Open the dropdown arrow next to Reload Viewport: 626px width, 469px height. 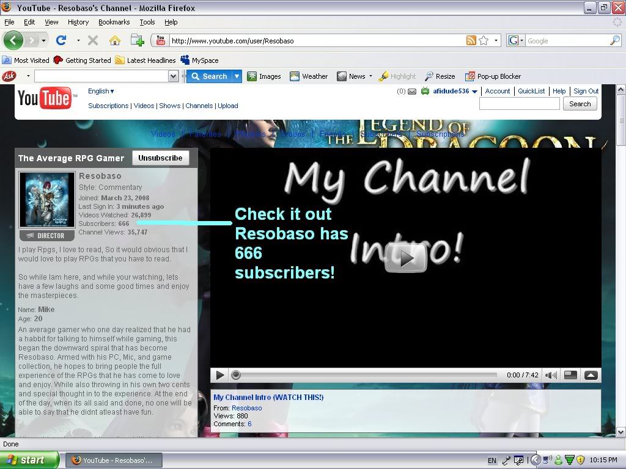tap(78, 40)
